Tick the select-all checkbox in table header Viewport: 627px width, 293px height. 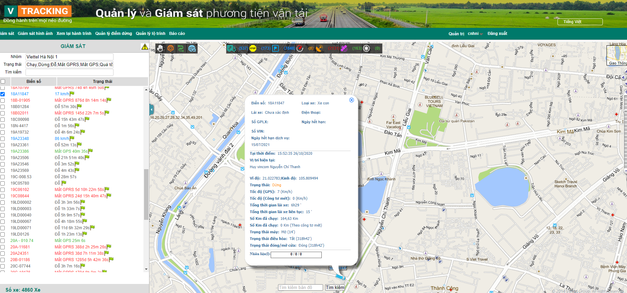coord(3,81)
